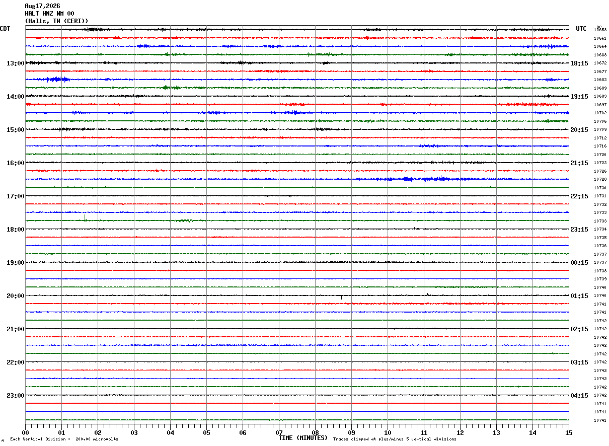Click the minute 00 label on the x-axis

pos(26,433)
